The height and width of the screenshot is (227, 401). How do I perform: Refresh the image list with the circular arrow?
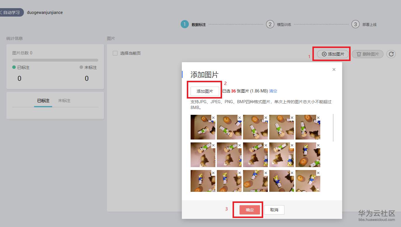pyautogui.click(x=391, y=54)
